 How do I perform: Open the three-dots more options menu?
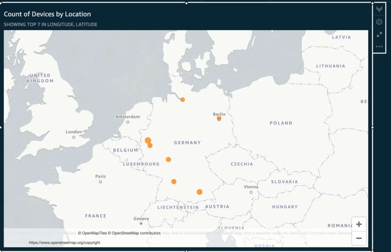tap(379, 46)
